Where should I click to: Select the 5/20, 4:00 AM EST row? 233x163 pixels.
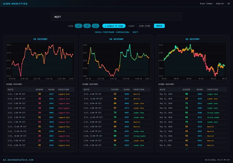[x=116, y=145]
